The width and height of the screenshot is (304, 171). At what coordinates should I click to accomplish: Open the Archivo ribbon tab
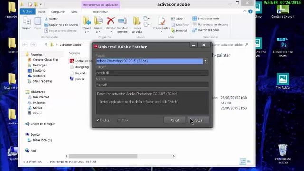pyautogui.click(x=28, y=11)
